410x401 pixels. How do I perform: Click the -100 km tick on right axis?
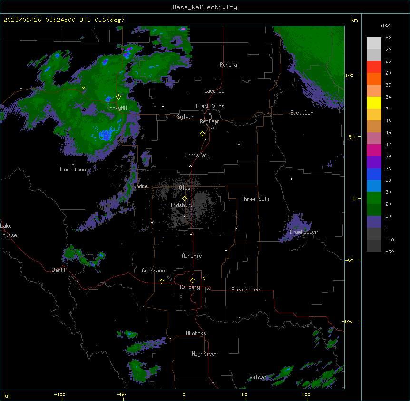pyautogui.click(x=348, y=321)
